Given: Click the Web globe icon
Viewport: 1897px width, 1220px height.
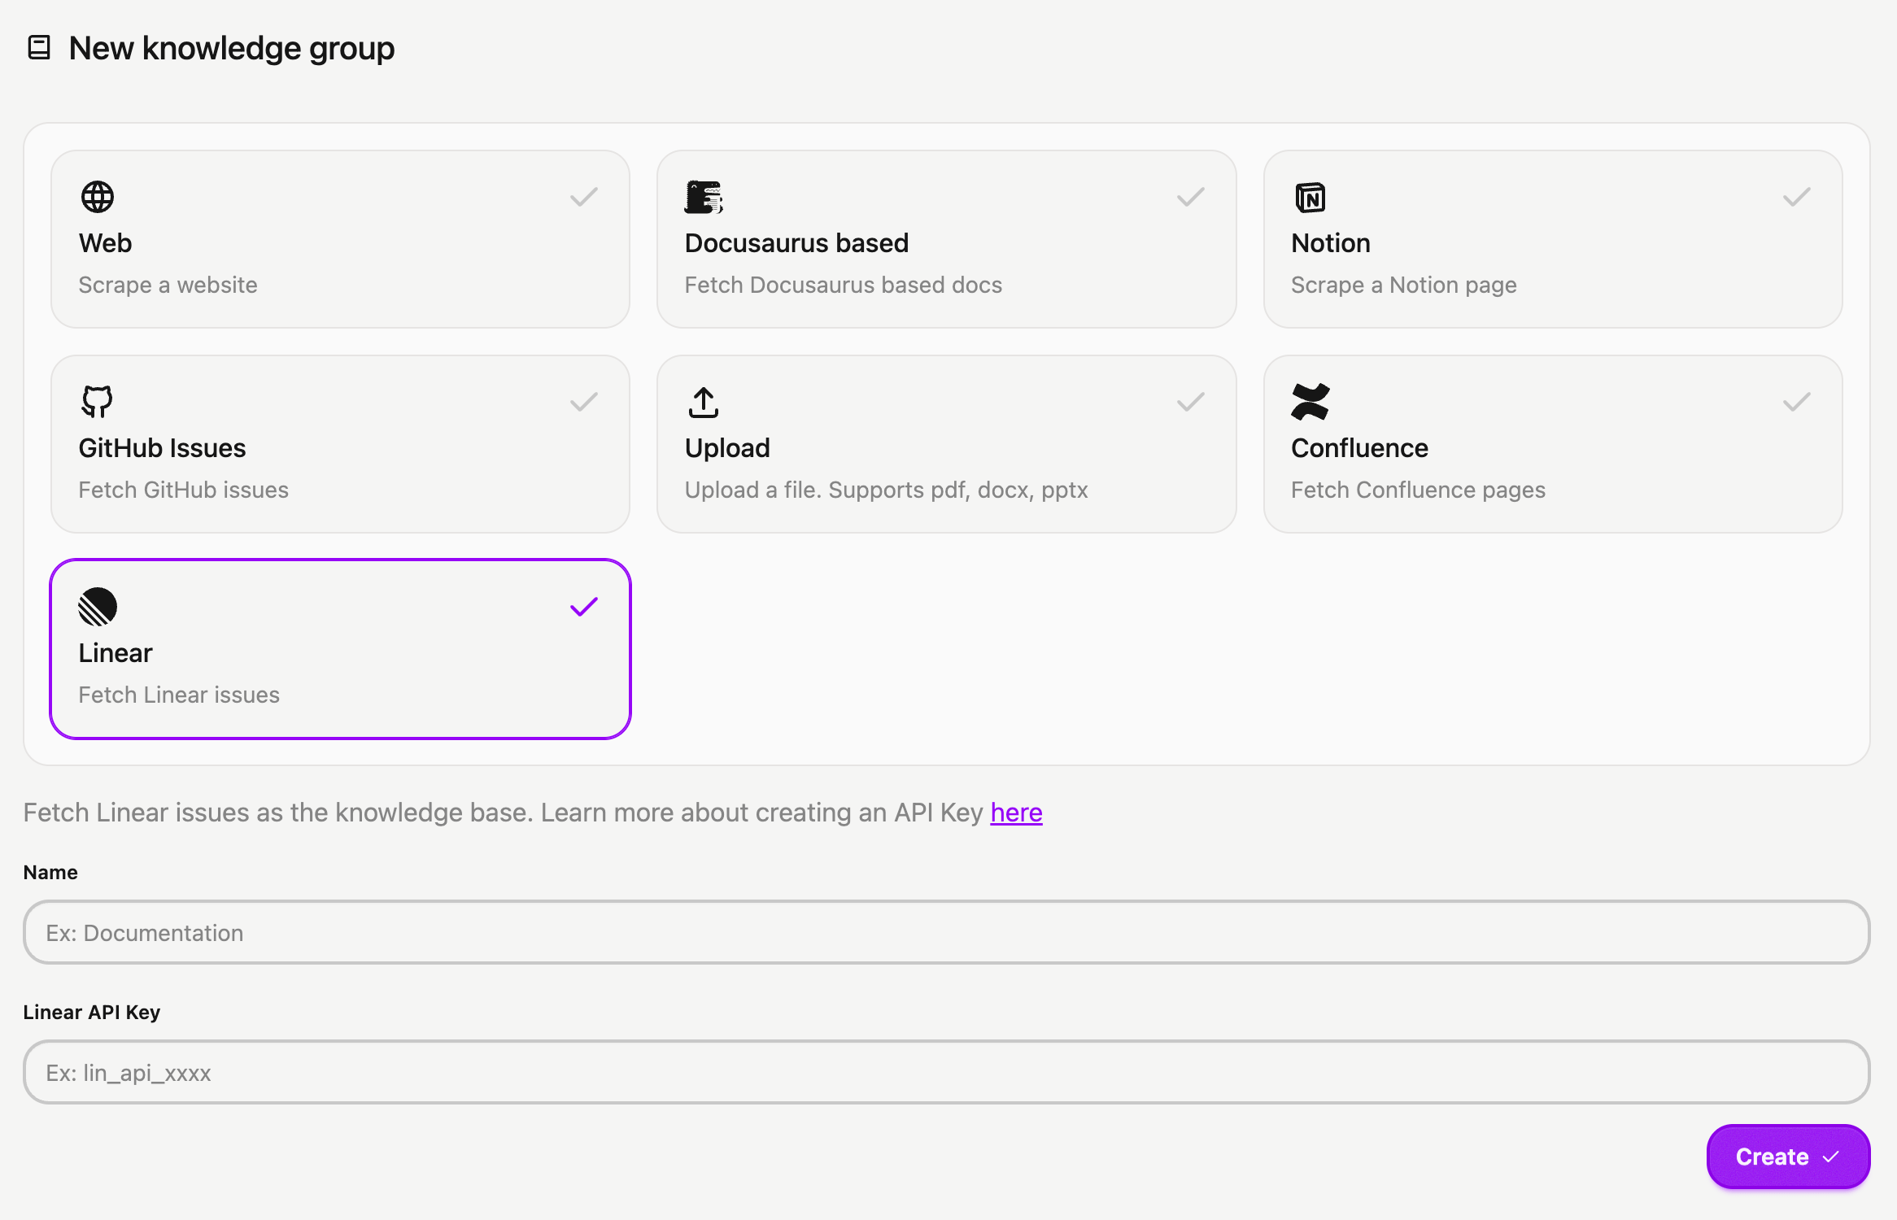Looking at the screenshot, I should [x=98, y=197].
